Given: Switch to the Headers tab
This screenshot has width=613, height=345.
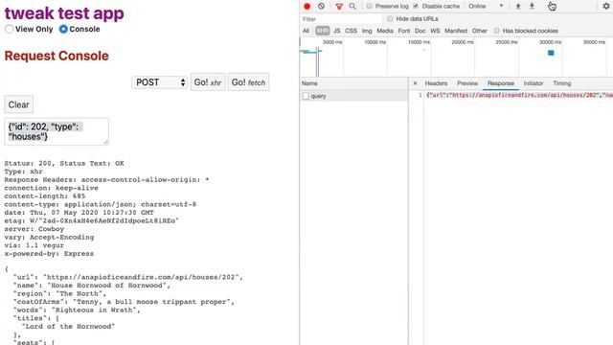Looking at the screenshot, I should pyautogui.click(x=436, y=83).
